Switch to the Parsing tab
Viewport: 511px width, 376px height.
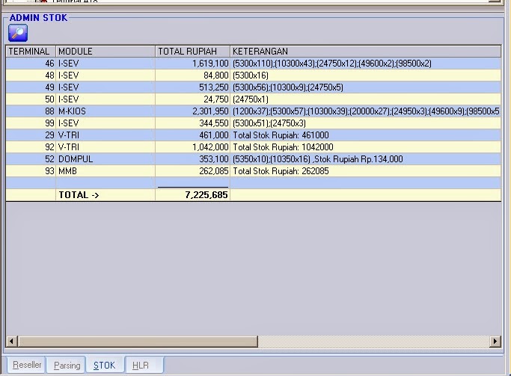point(67,365)
